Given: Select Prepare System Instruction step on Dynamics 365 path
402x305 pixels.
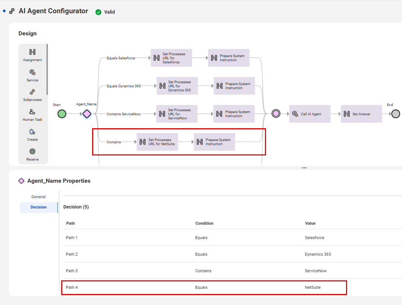Looking at the screenshot, I should [234, 86].
